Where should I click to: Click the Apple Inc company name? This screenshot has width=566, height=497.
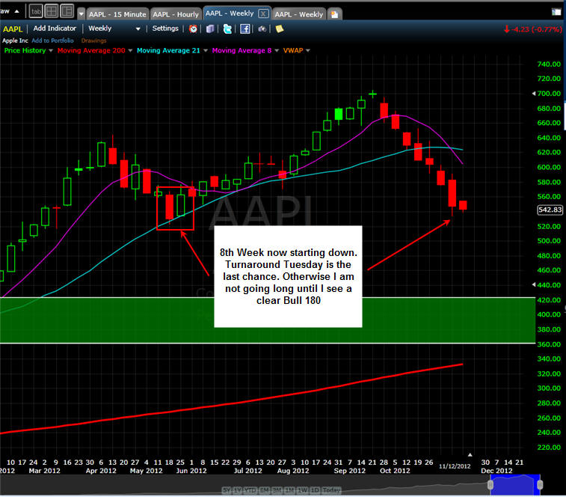[x=15, y=40]
